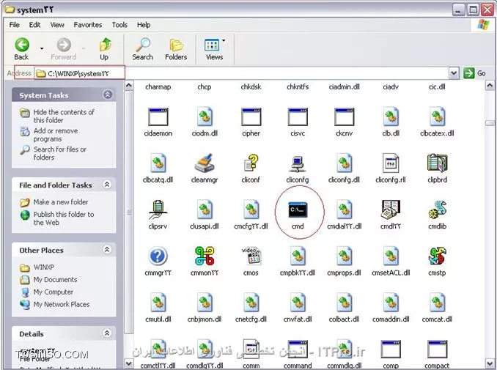Image resolution: width=497 pixels, height=370 pixels.
Task: Go Up one folder level
Action: [104, 49]
